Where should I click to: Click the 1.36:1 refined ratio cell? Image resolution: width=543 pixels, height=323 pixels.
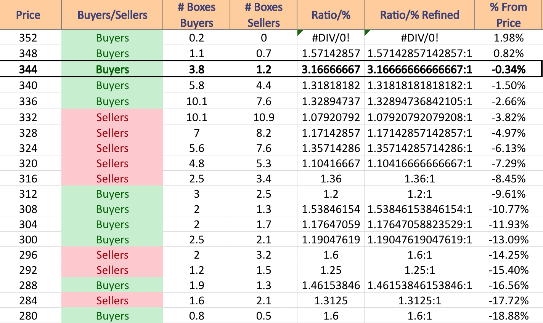419,179
